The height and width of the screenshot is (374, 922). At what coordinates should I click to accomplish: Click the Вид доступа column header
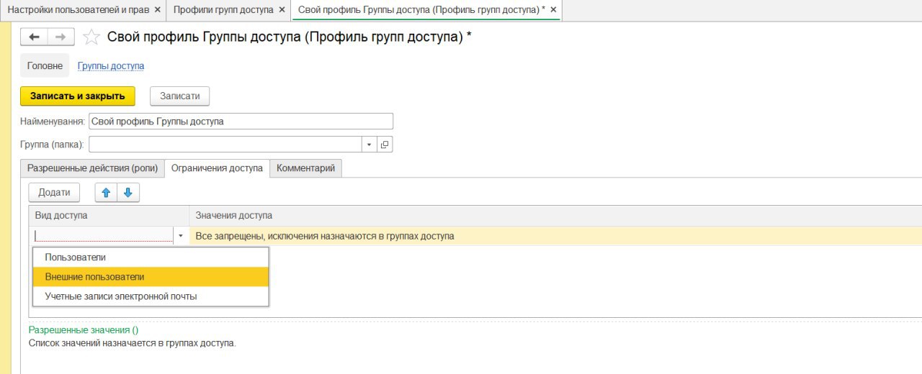point(109,216)
